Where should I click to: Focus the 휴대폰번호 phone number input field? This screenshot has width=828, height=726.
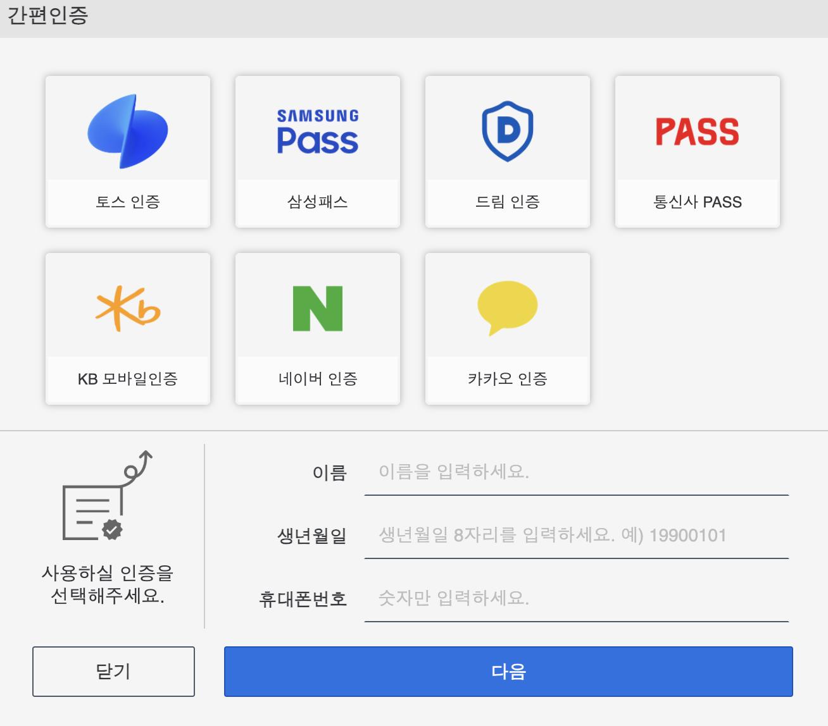coord(577,599)
